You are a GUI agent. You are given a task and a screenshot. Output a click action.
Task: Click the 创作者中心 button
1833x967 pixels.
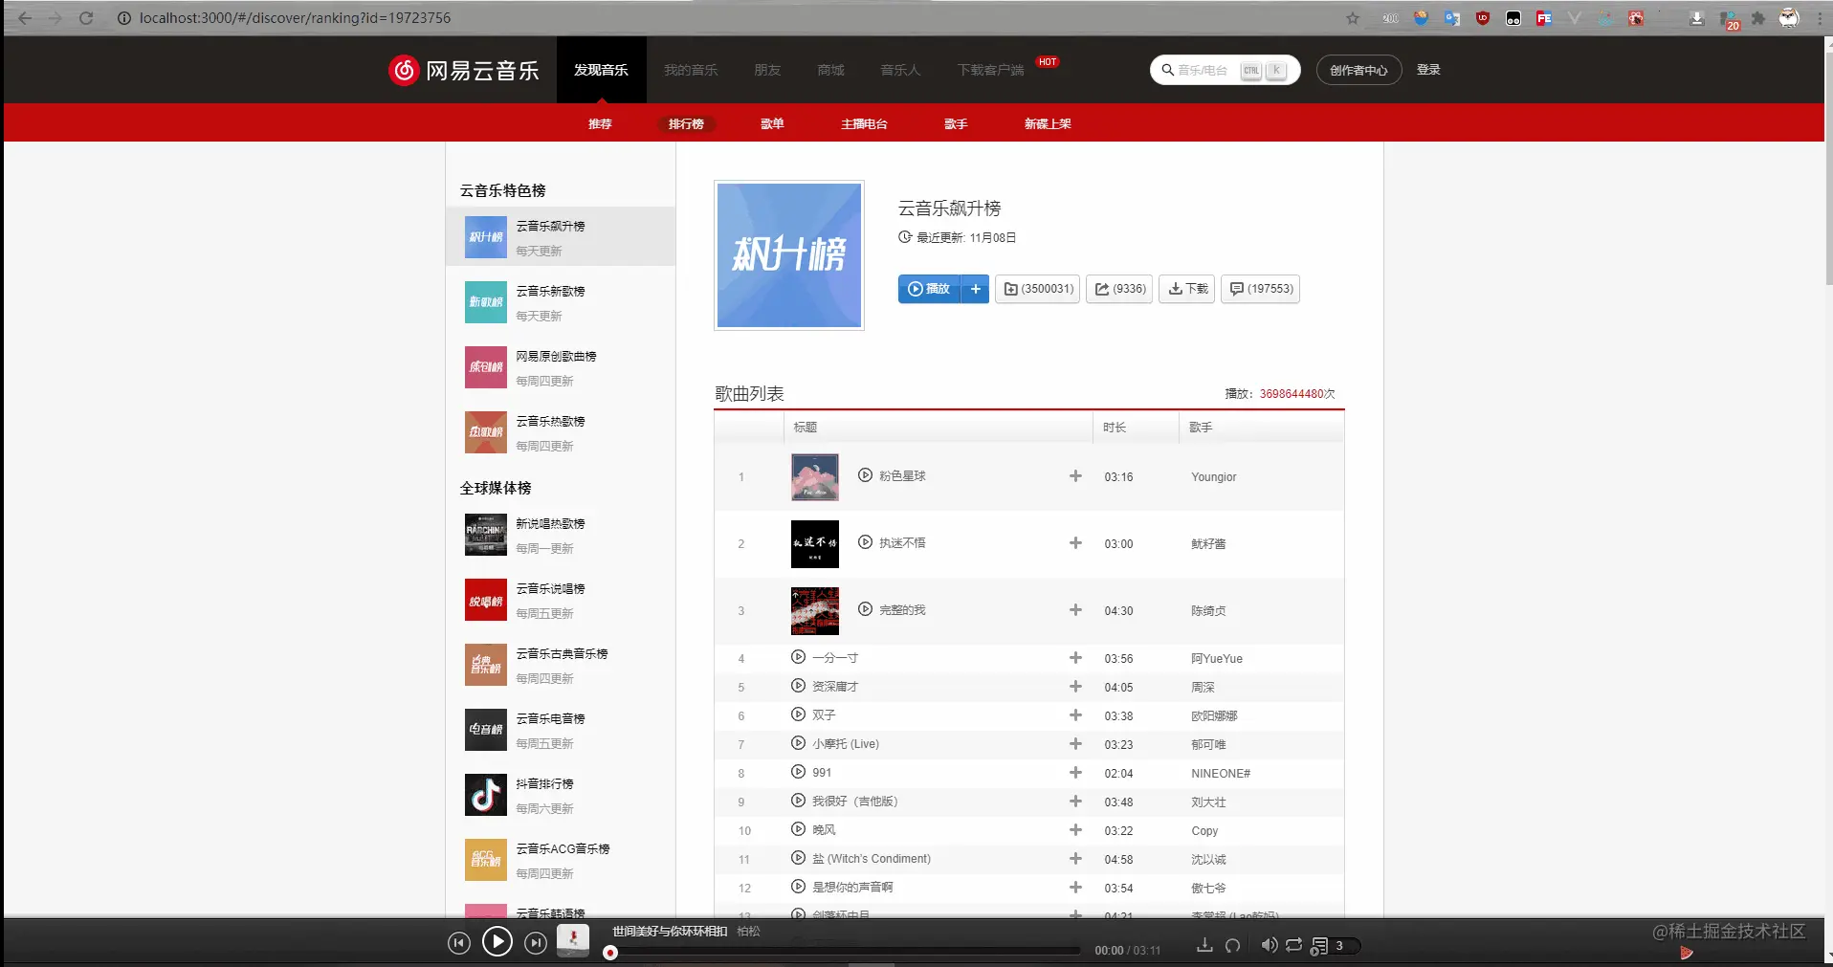pos(1358,70)
